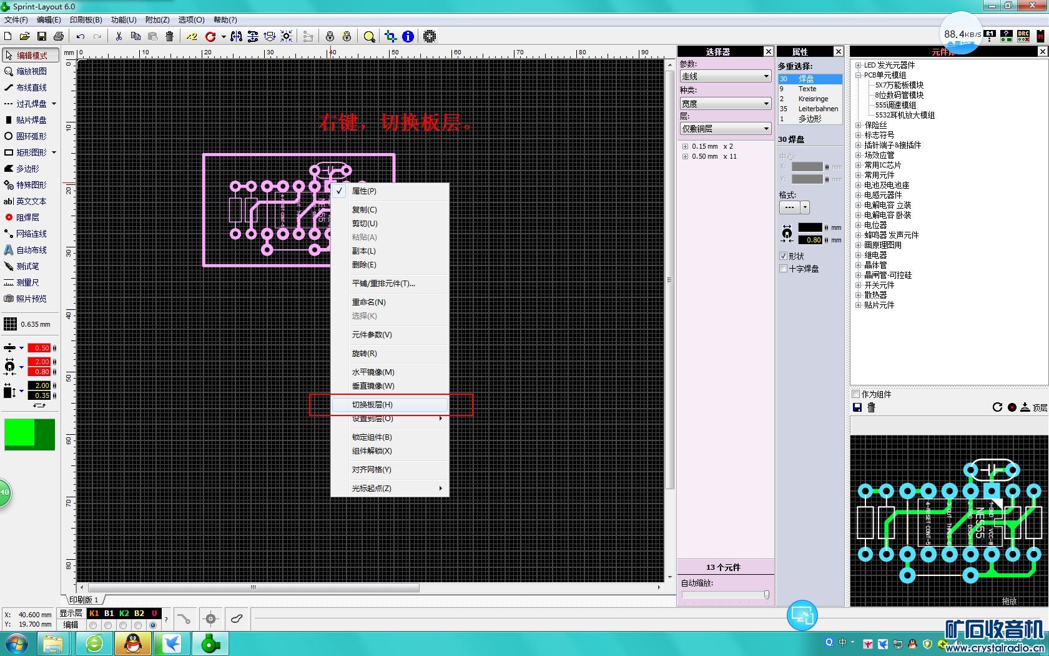The height and width of the screenshot is (656, 1049).
Task: Lock component with the closed padlock icon
Action: 330,37
